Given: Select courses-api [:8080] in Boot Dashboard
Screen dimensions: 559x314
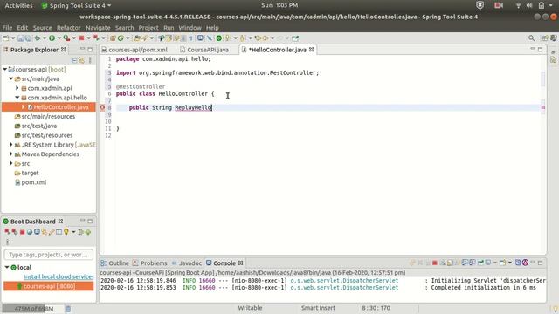Looking at the screenshot, I should click(x=49, y=286).
